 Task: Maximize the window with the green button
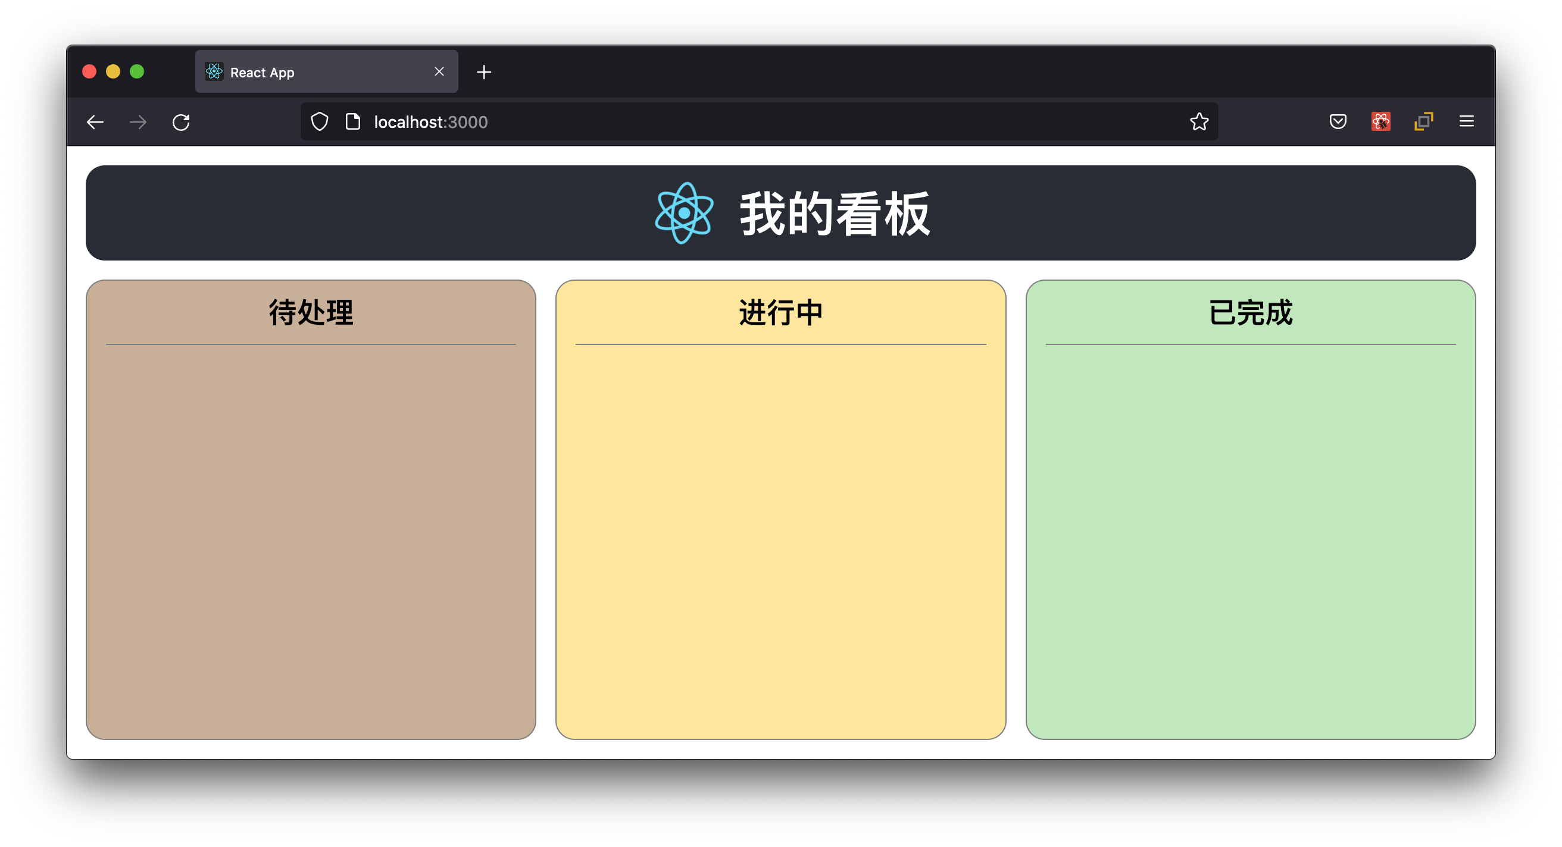(x=137, y=71)
